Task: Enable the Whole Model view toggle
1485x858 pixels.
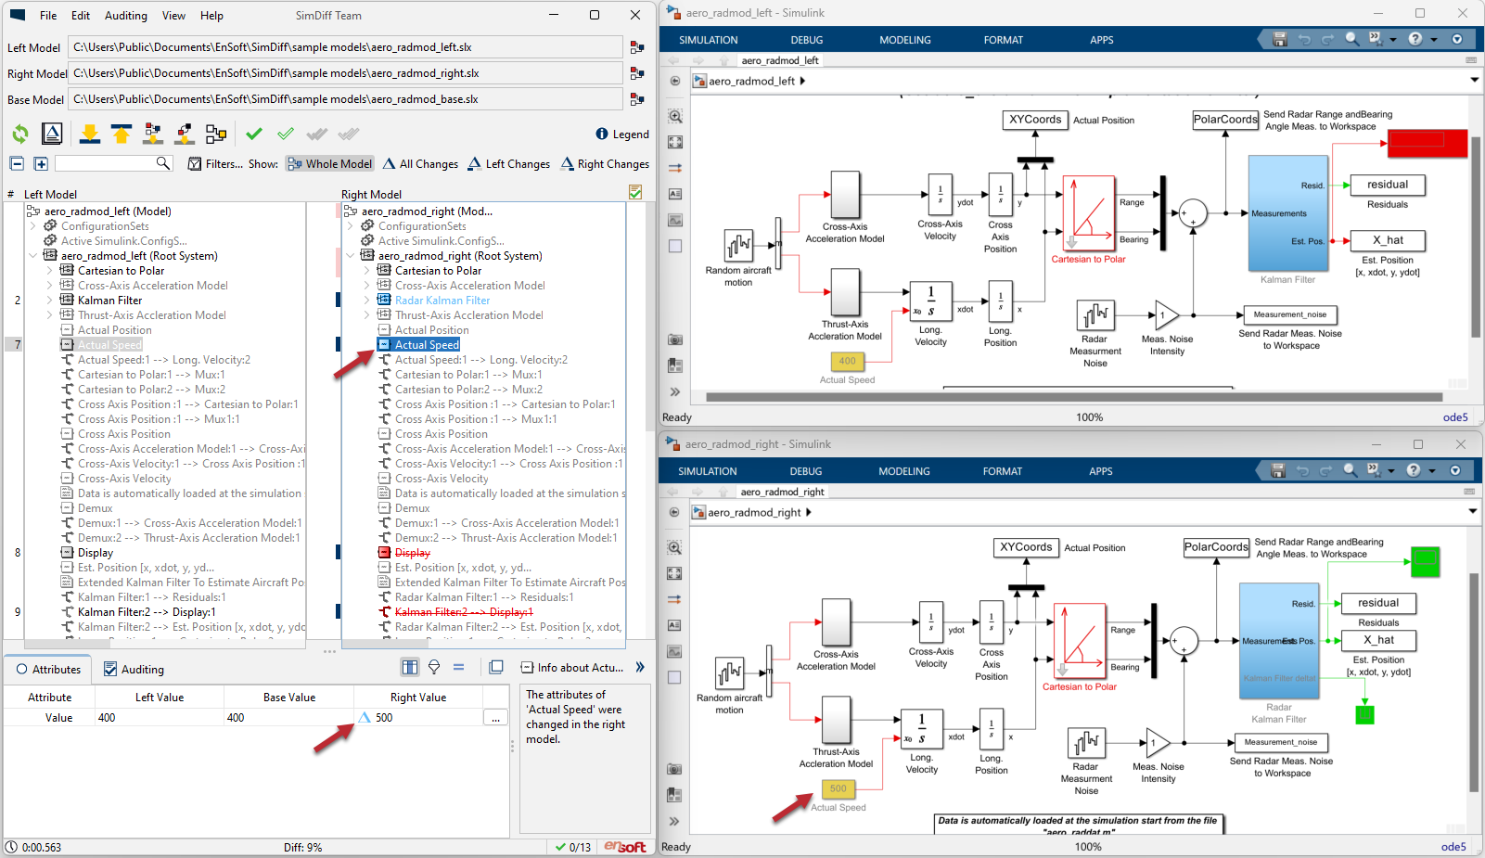Action: click(329, 163)
